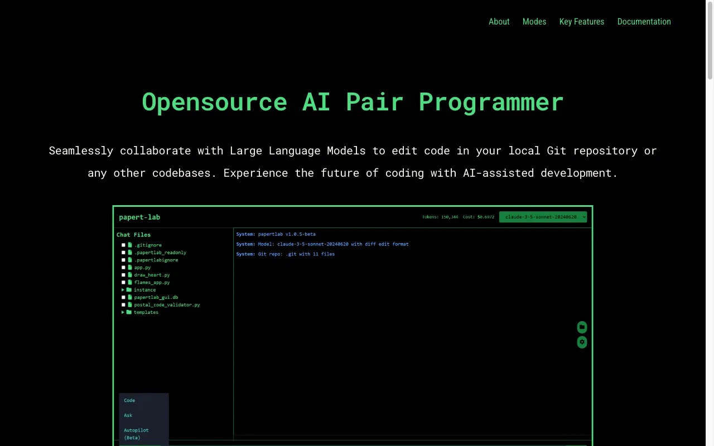Click the diff edit format system message
714x446 pixels.
pos(322,244)
